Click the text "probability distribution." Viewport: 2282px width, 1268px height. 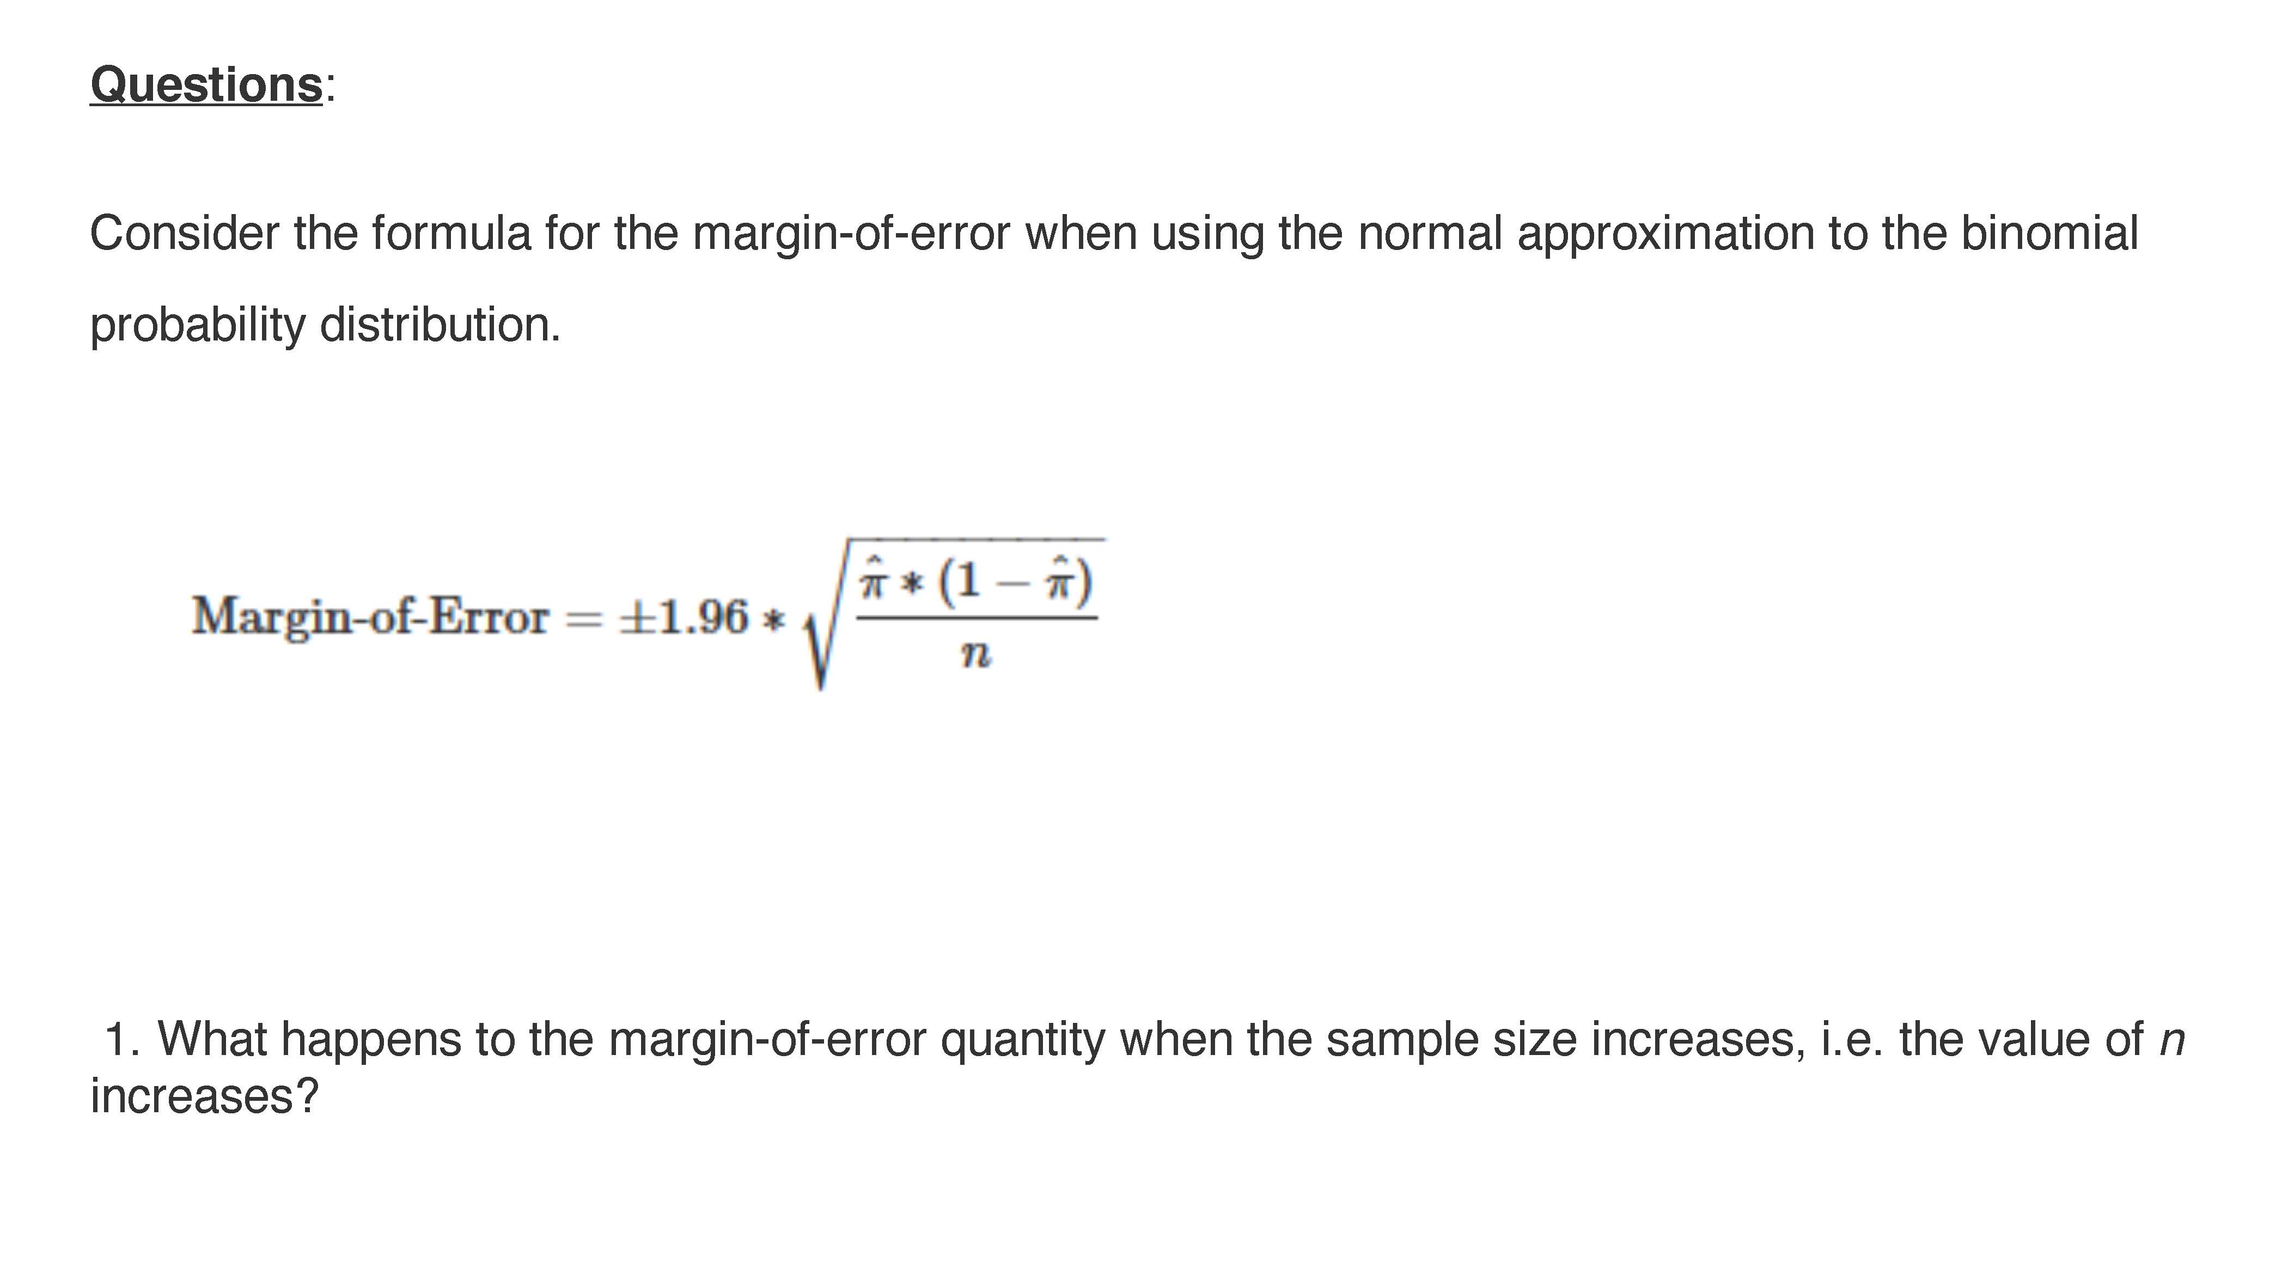click(x=325, y=325)
